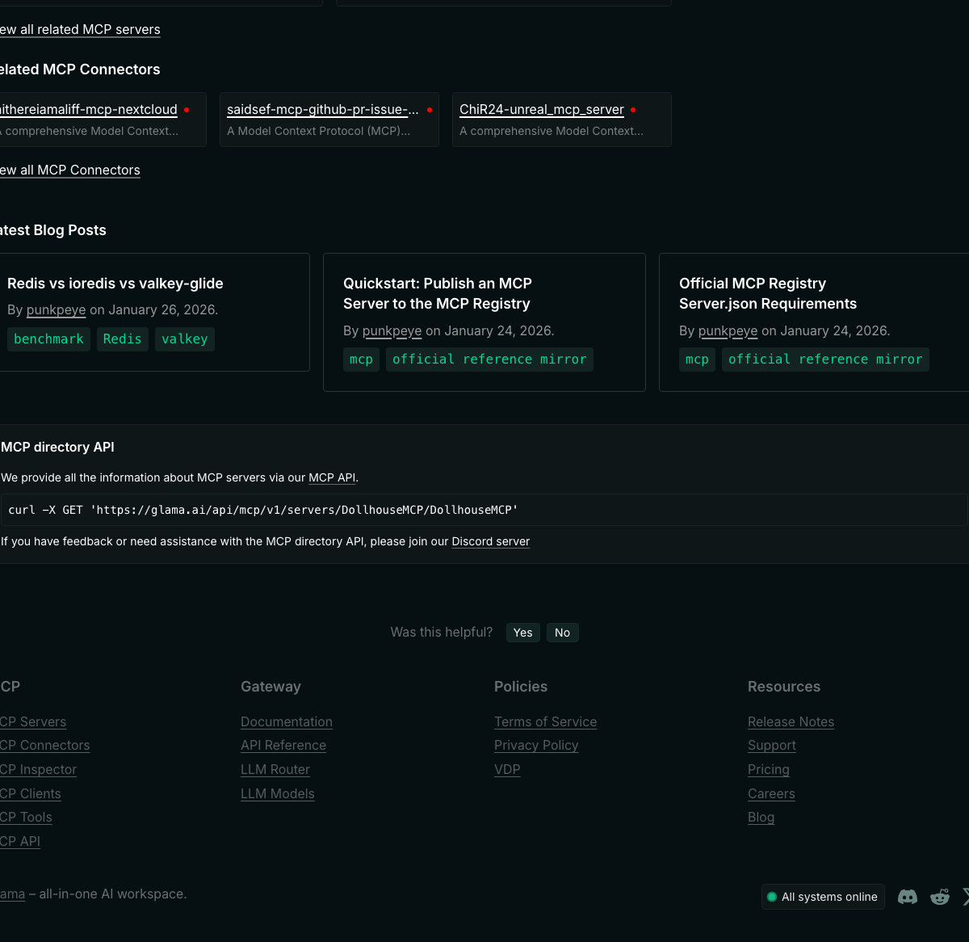
Task: Open the Reddit icon in footer
Action: (x=940, y=897)
